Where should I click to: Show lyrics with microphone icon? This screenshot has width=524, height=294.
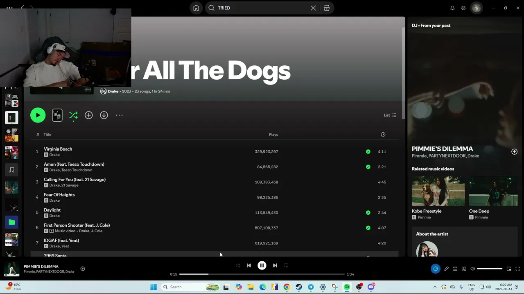[x=447, y=269]
